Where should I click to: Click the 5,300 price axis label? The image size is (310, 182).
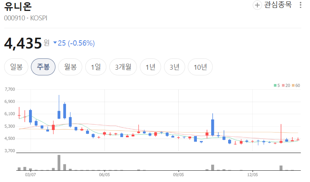pyautogui.click(x=10, y=126)
